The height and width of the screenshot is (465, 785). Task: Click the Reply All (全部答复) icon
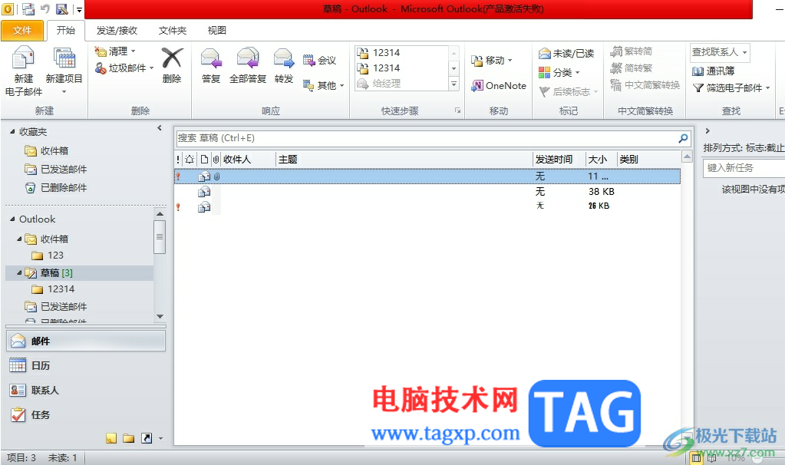[248, 58]
